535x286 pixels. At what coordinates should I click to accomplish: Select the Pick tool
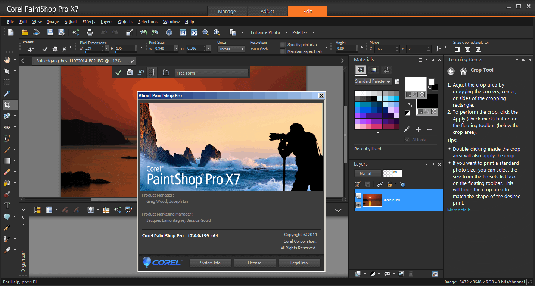(x=7, y=71)
